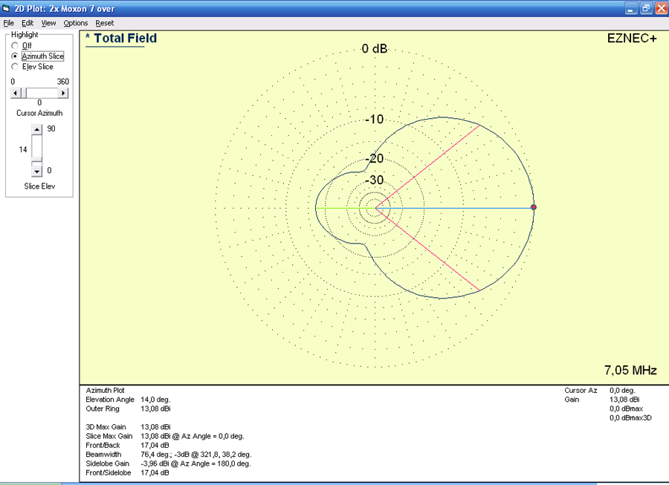Click the 3D Max Gain value
This screenshot has width=669, height=485.
click(x=155, y=426)
